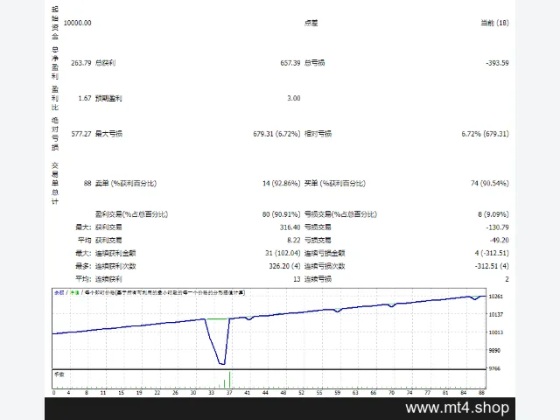Select average consecutive wins value 13
This screenshot has width=560, height=420.
pyautogui.click(x=297, y=279)
